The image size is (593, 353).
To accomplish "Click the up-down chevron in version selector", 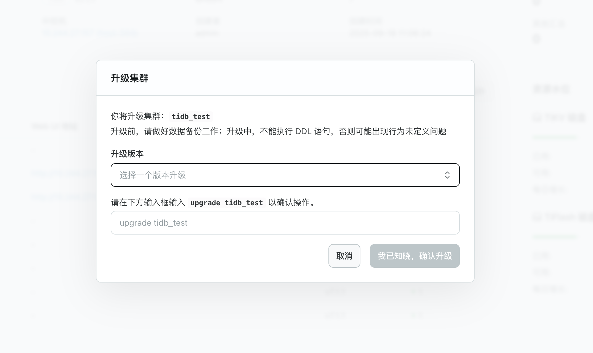I will pyautogui.click(x=447, y=175).
